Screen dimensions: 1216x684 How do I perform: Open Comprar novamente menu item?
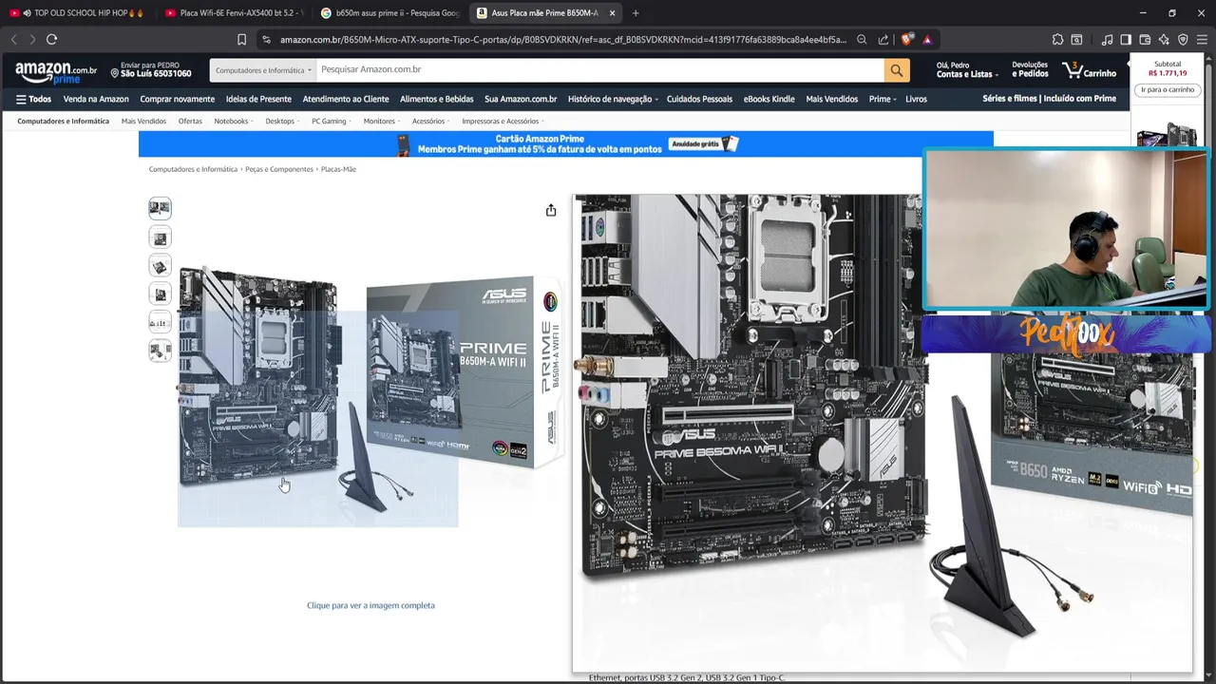[x=178, y=99]
